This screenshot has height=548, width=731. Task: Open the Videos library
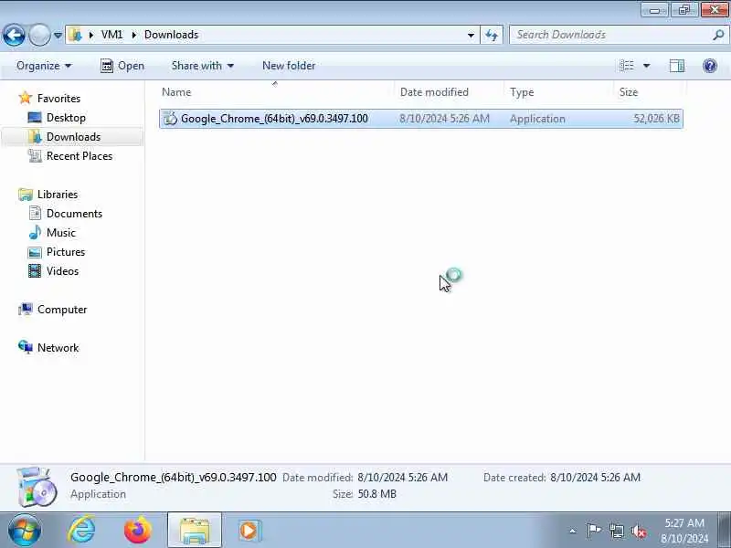(62, 270)
